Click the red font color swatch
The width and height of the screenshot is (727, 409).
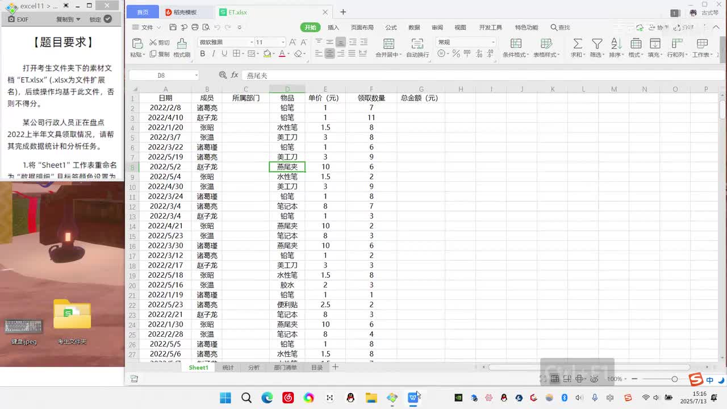pyautogui.click(x=282, y=54)
